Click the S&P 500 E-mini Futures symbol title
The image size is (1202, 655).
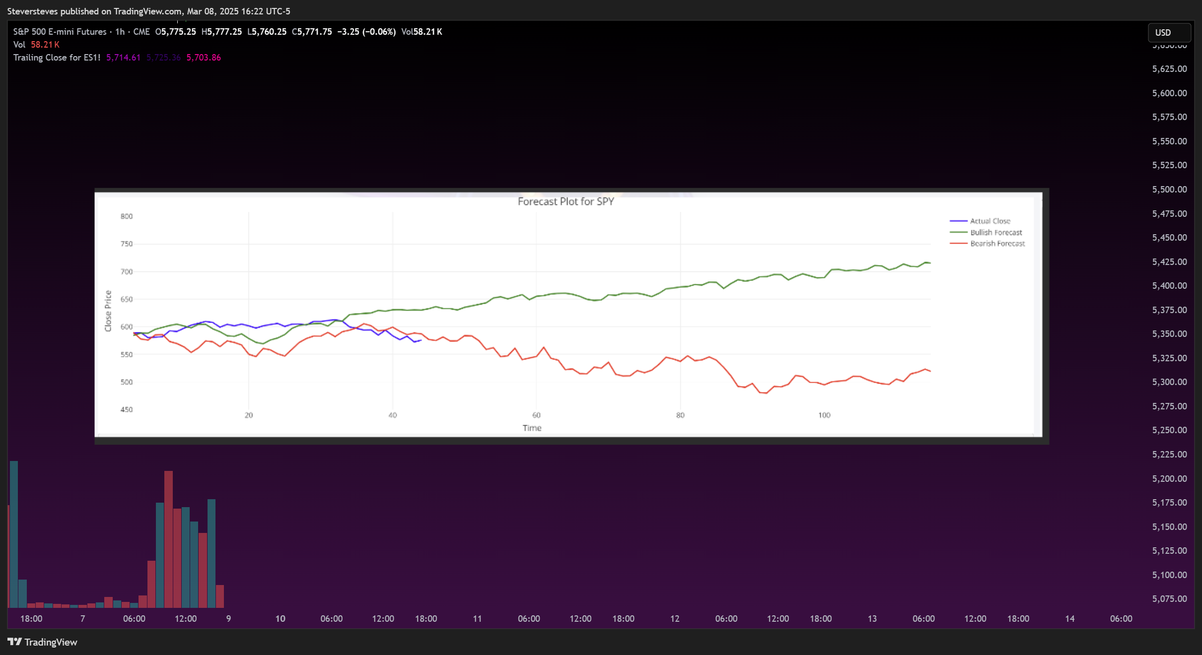pos(60,32)
